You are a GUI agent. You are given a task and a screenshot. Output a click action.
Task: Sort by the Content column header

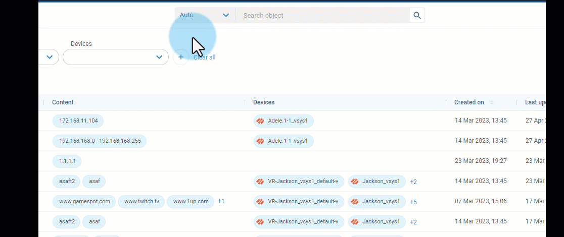[63, 102]
